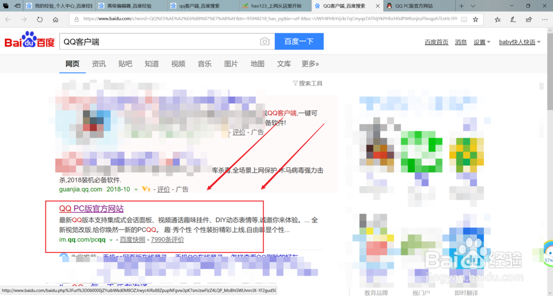This screenshot has height=296, width=553.
Task: Open 7990条评价 reviews link
Action: pos(168,240)
